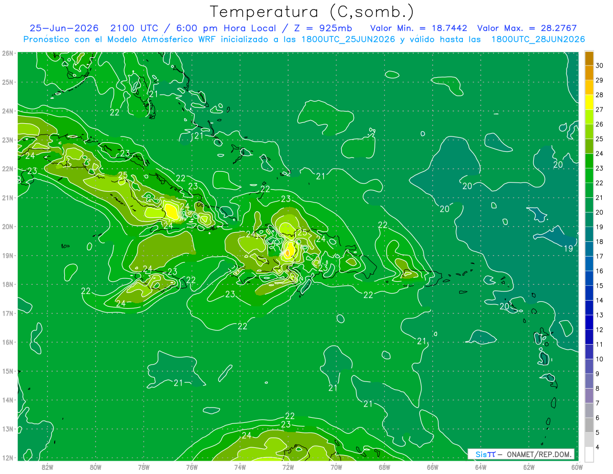
Task: Click the latitude label '16N'
Action: (8, 342)
